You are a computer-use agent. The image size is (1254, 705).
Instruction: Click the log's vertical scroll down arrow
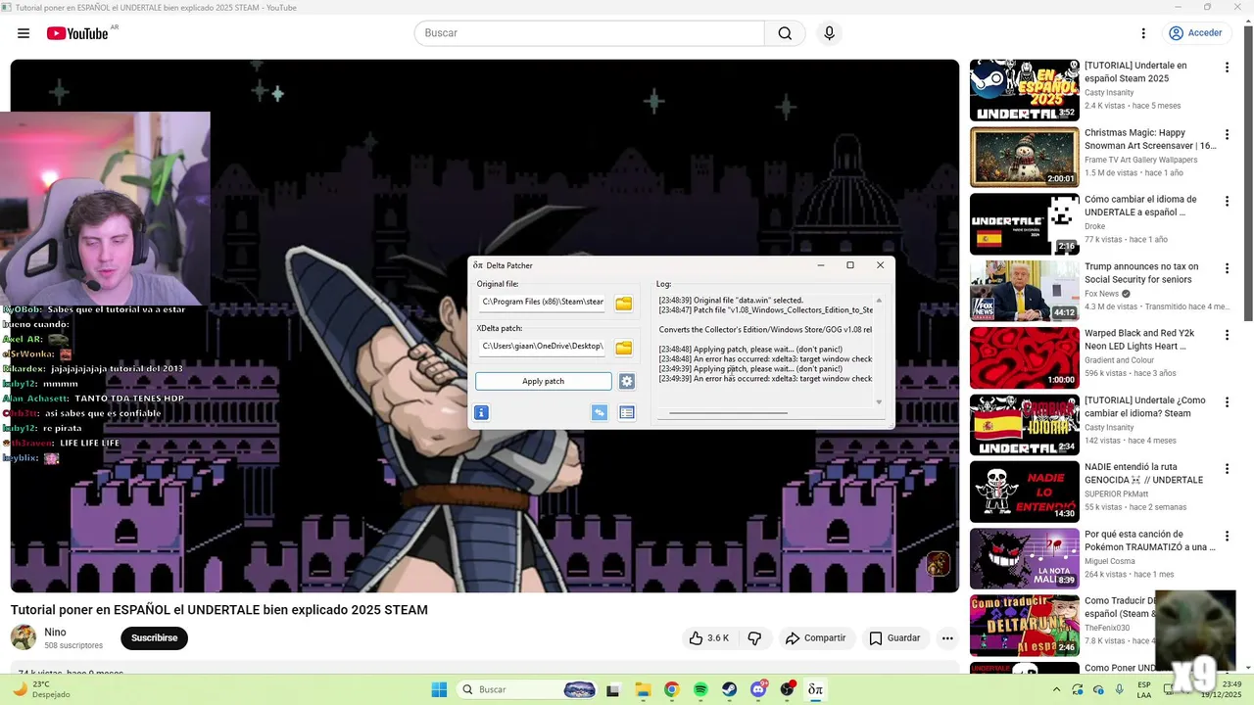[879, 401]
